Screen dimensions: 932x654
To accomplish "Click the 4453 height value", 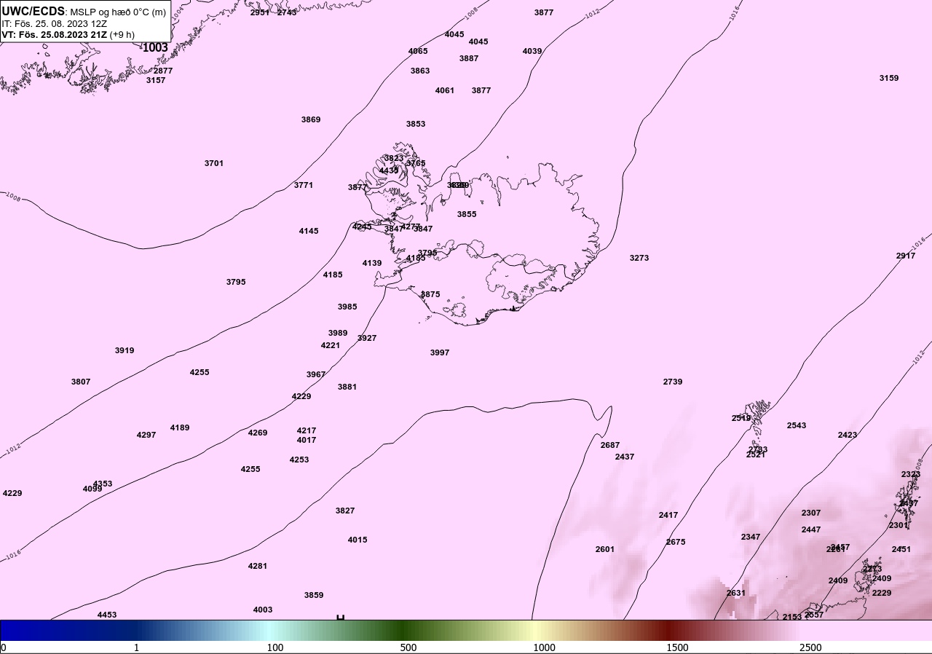I will point(107,615).
